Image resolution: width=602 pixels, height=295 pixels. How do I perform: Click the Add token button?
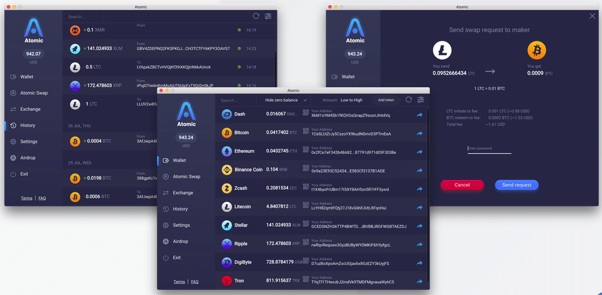(x=386, y=100)
